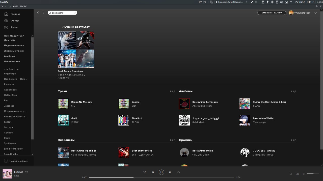Open the SafahMusic album cover
The height and width of the screenshot is (181, 323).
tap(184, 120)
